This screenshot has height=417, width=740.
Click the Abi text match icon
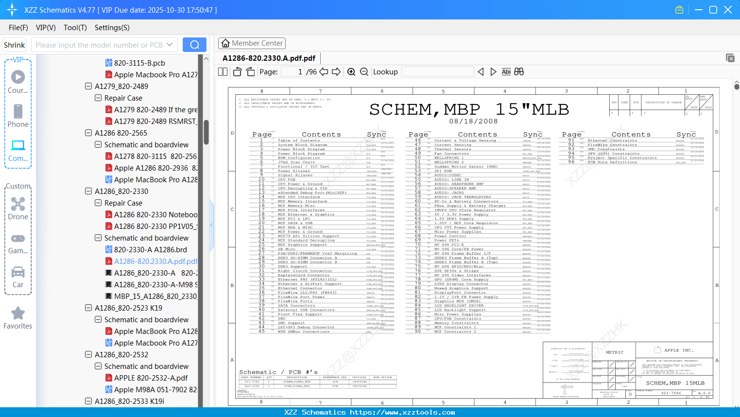(506, 72)
